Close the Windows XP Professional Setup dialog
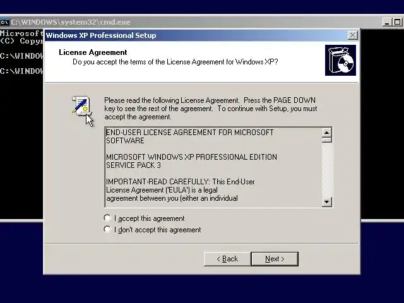This screenshot has width=404, height=303. pos(353,35)
